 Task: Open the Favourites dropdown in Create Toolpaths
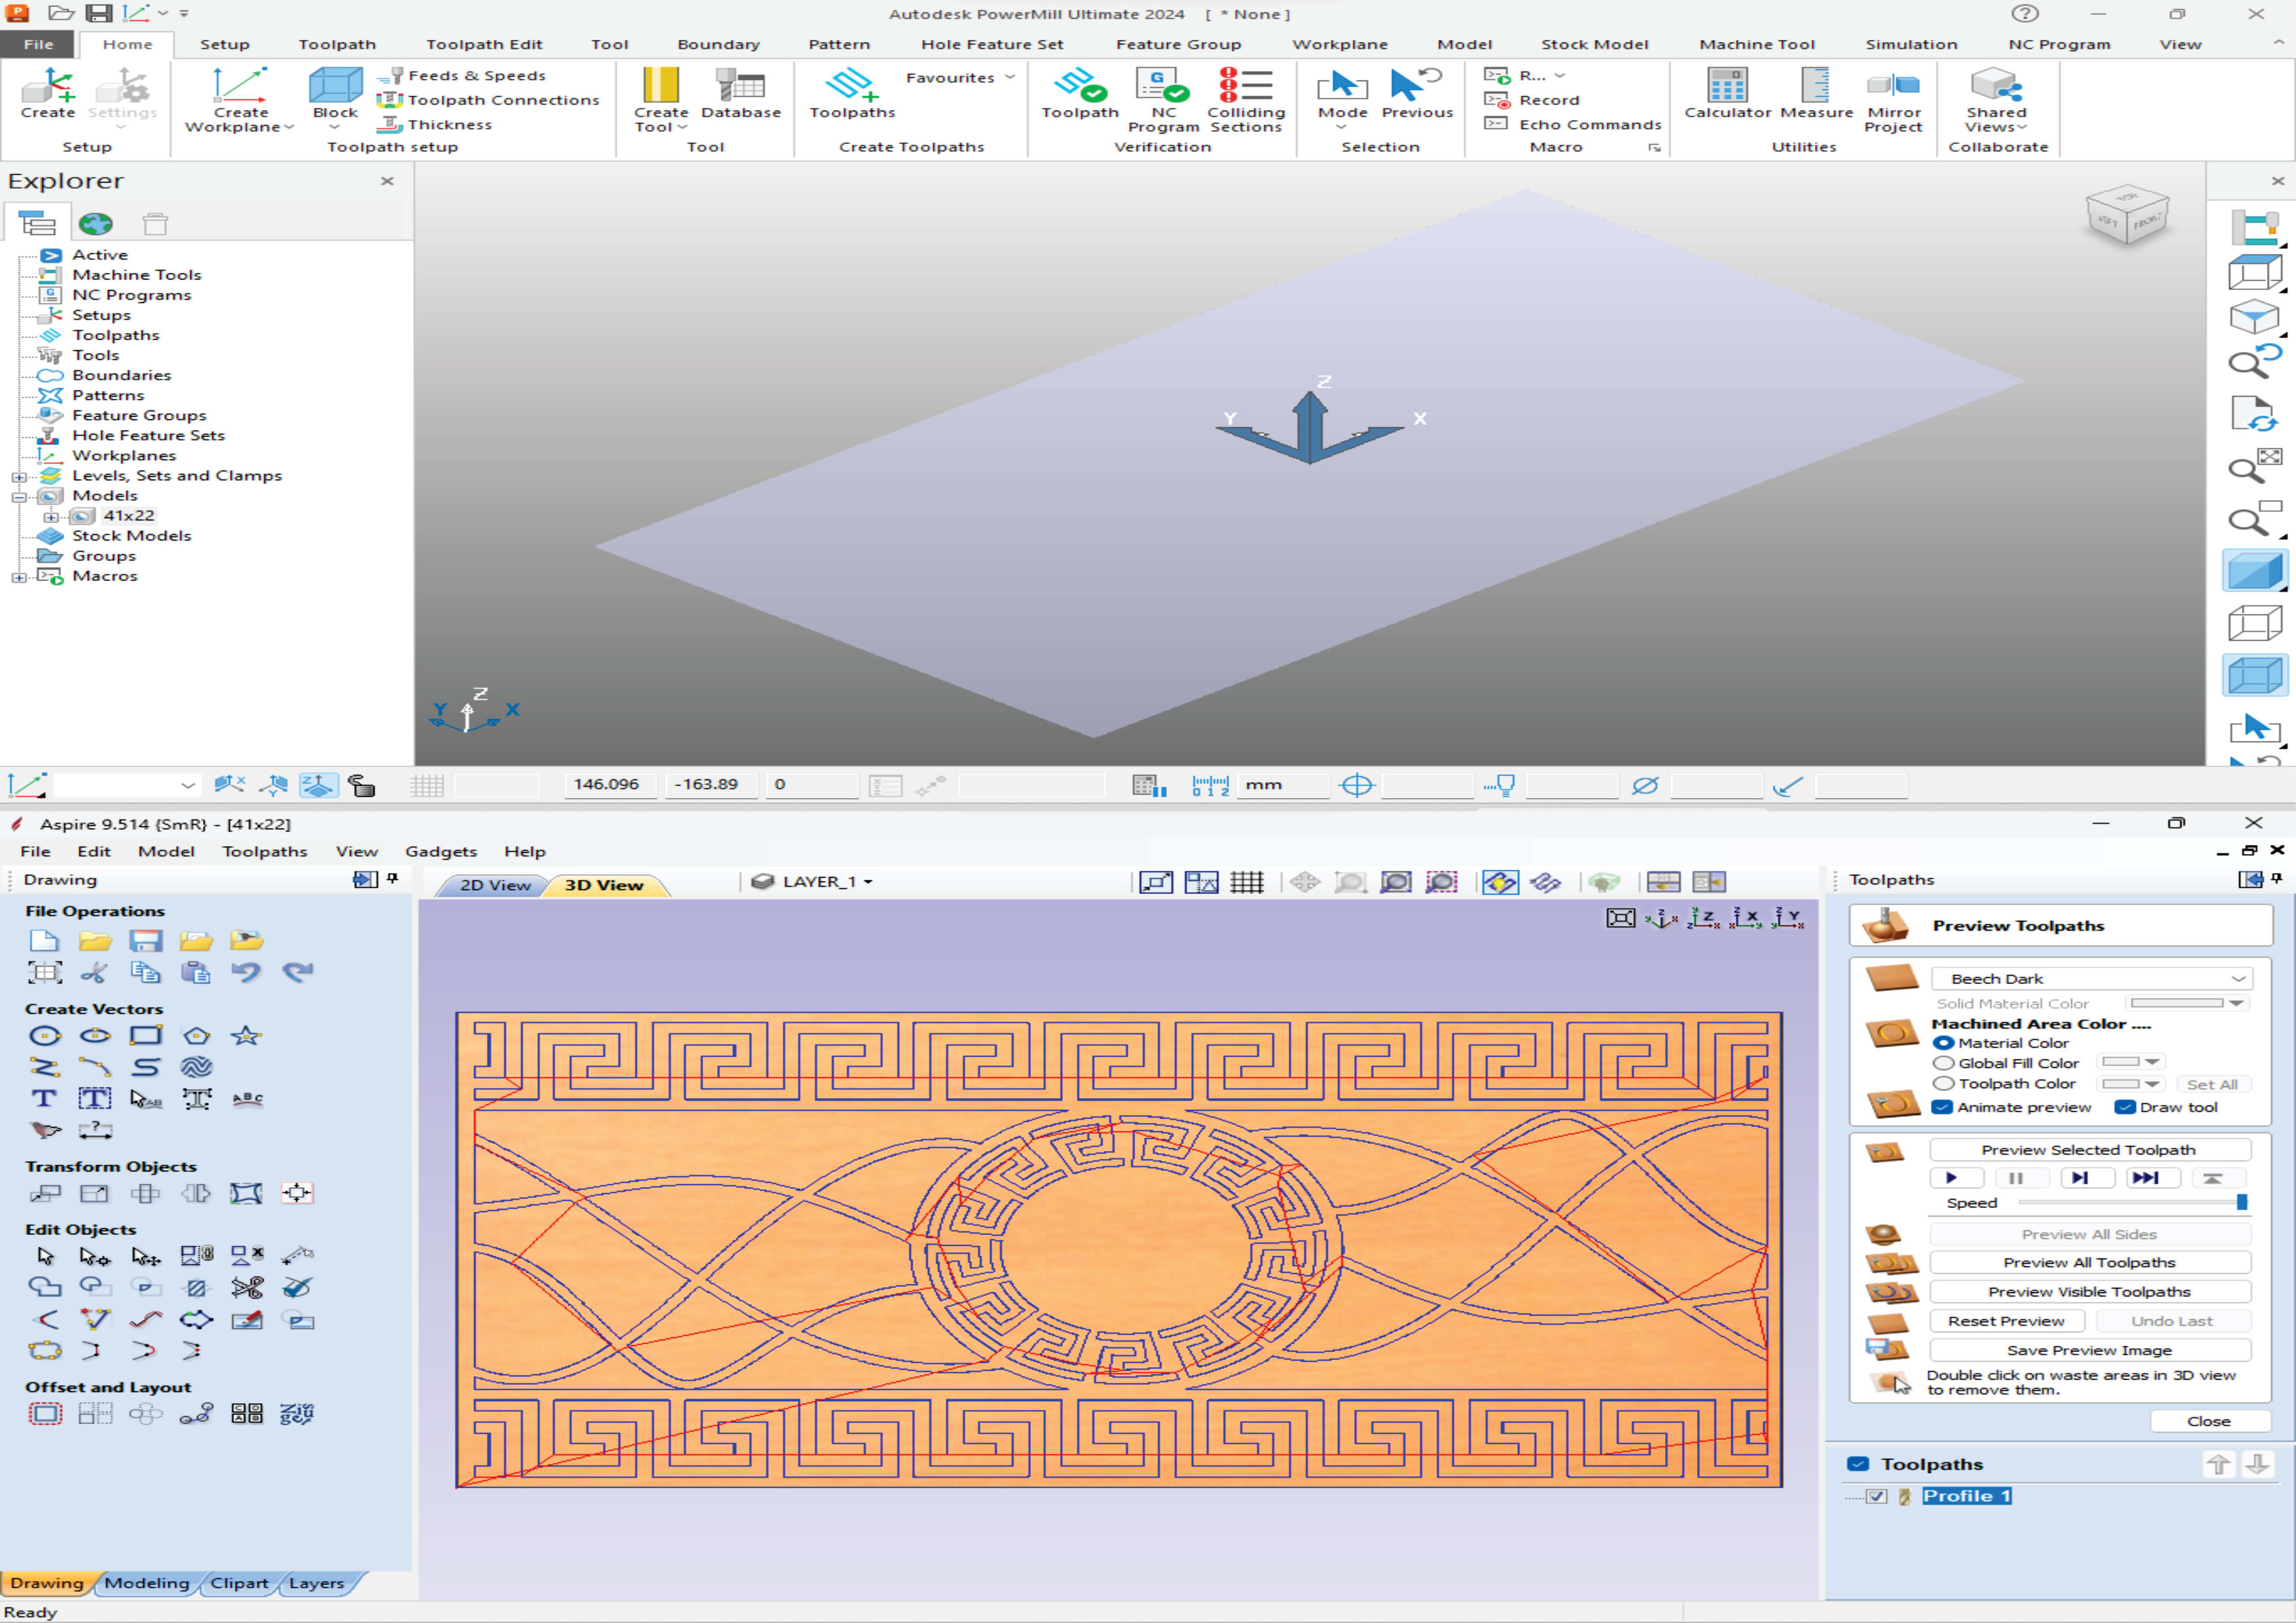coord(1009,77)
